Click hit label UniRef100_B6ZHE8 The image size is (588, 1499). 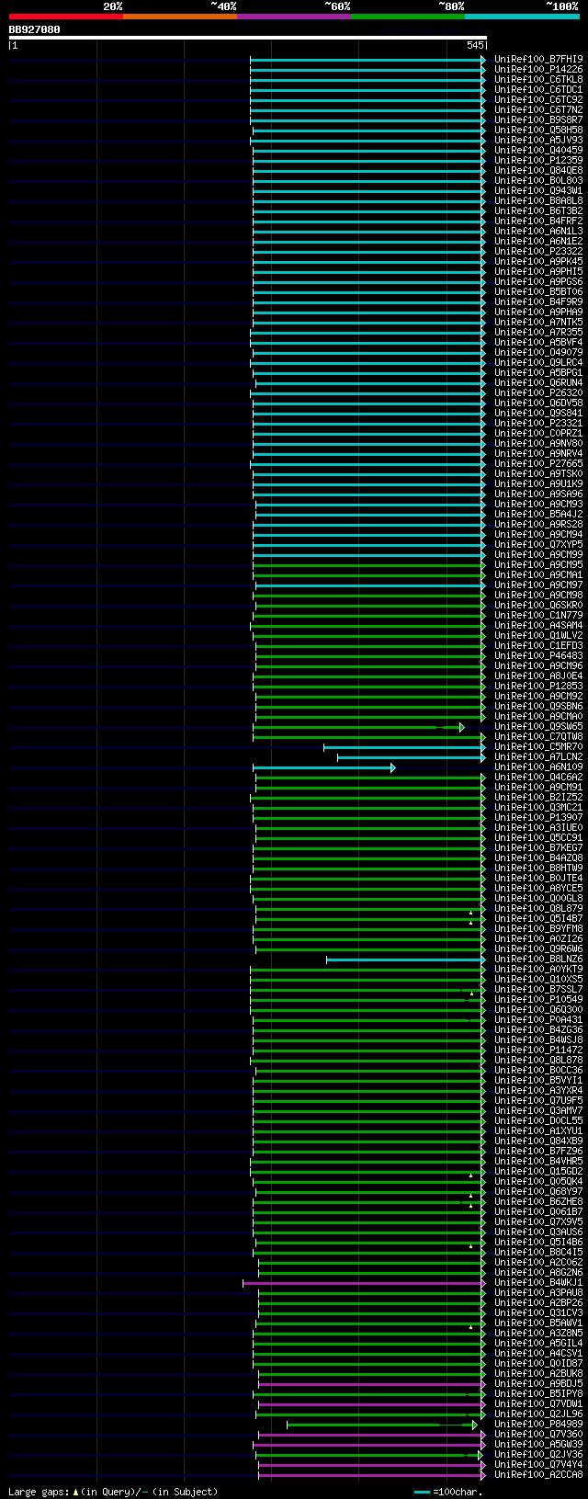(538, 1201)
